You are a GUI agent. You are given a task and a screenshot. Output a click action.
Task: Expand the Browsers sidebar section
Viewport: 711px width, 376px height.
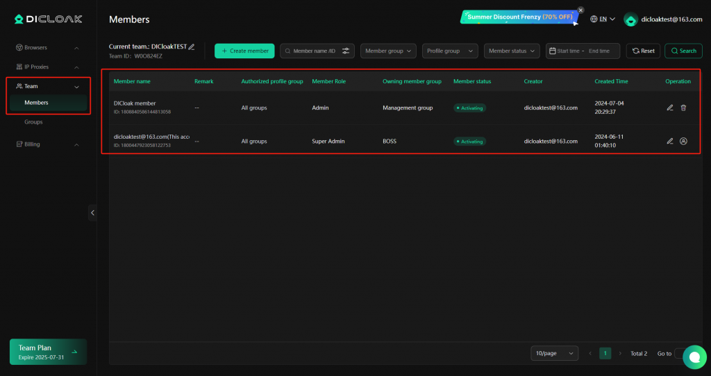[x=47, y=48]
